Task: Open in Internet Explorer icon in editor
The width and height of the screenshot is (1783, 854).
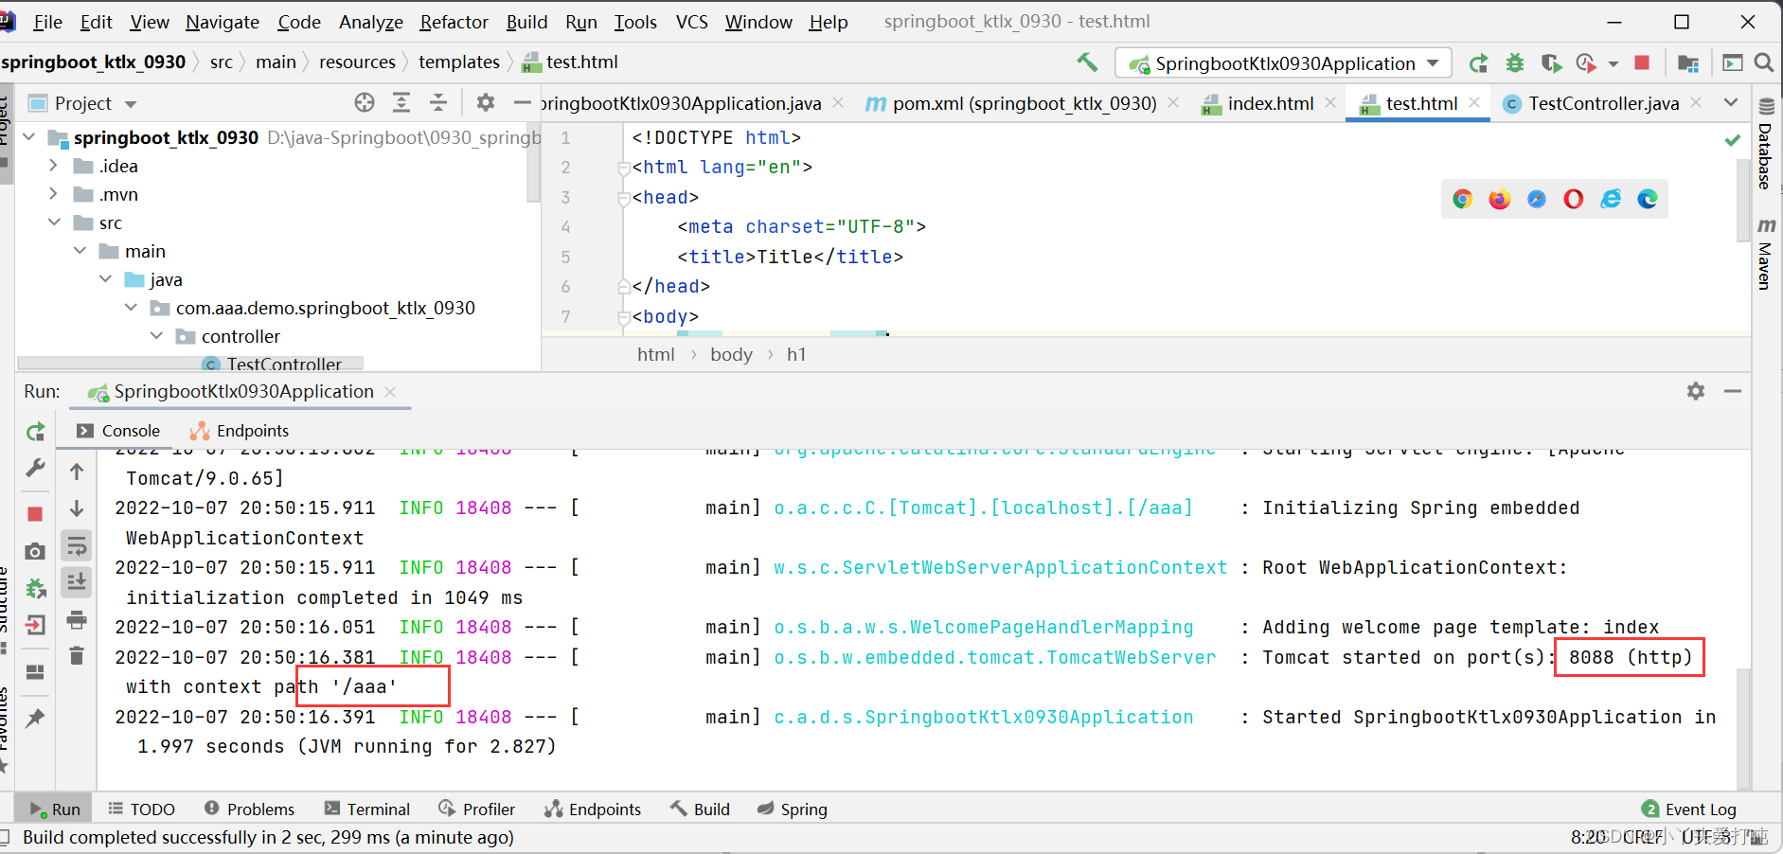Action: point(1611,199)
